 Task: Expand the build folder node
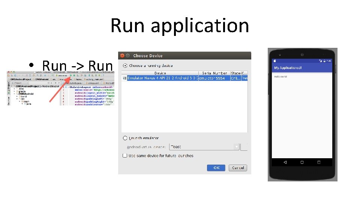pos(17,97)
